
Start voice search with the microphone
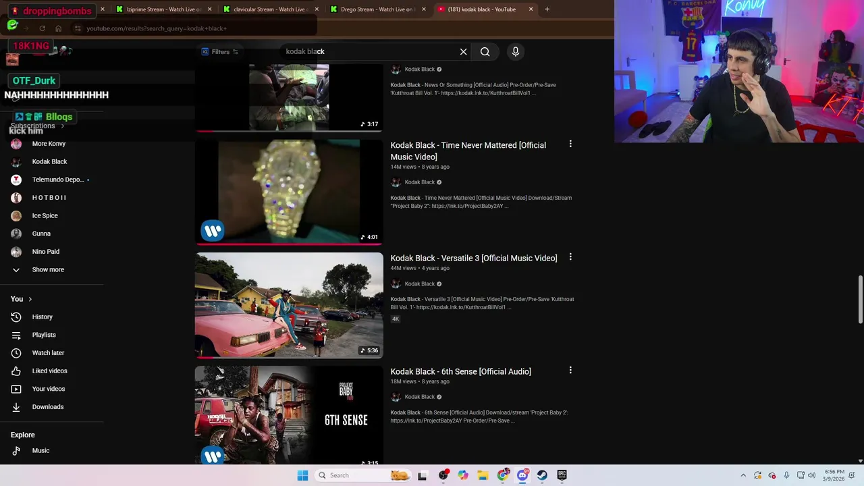(516, 51)
